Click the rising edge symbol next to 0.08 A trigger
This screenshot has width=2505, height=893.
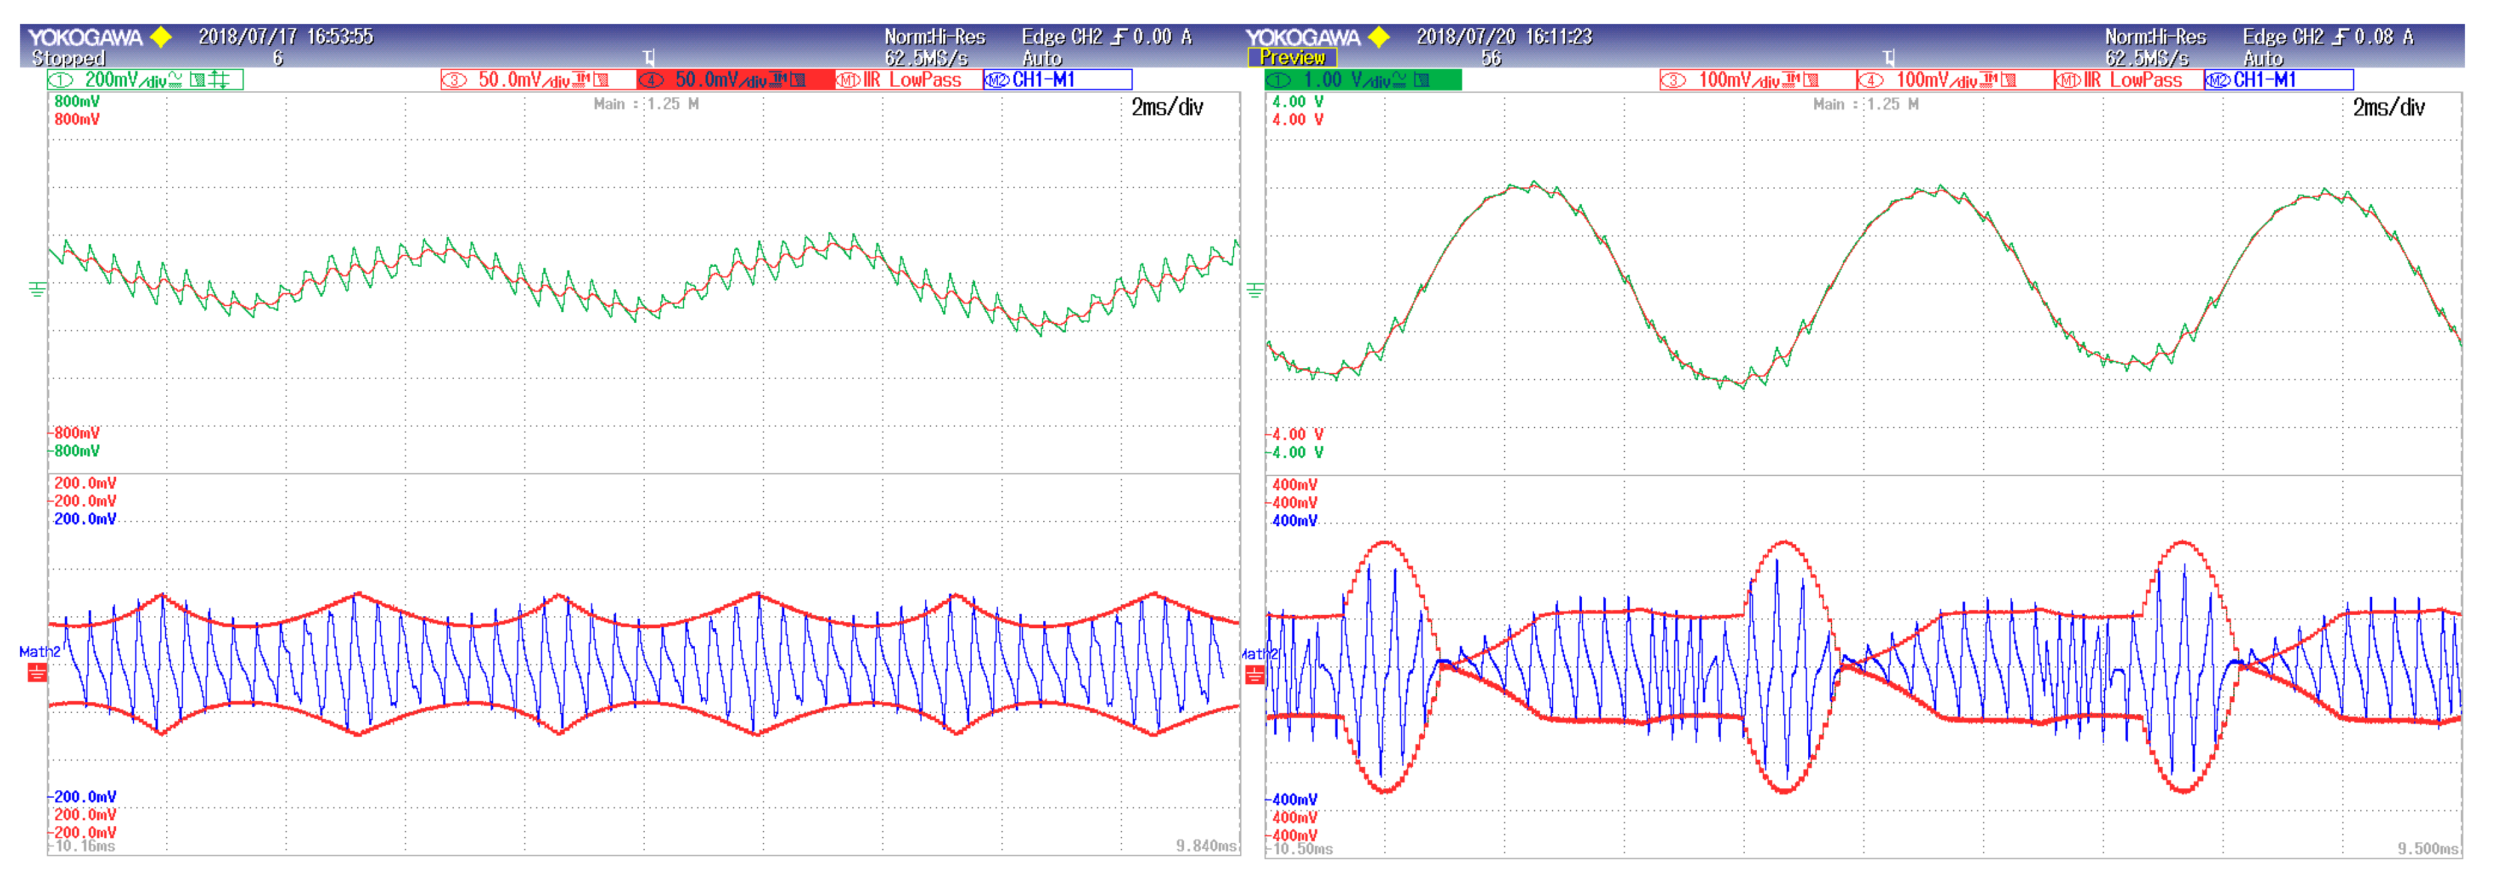(x=2339, y=37)
